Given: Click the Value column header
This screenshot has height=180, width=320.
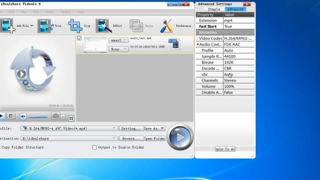Looking at the screenshot, I should (x=239, y=14).
